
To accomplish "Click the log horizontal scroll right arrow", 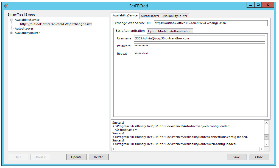I will coord(262,149).
